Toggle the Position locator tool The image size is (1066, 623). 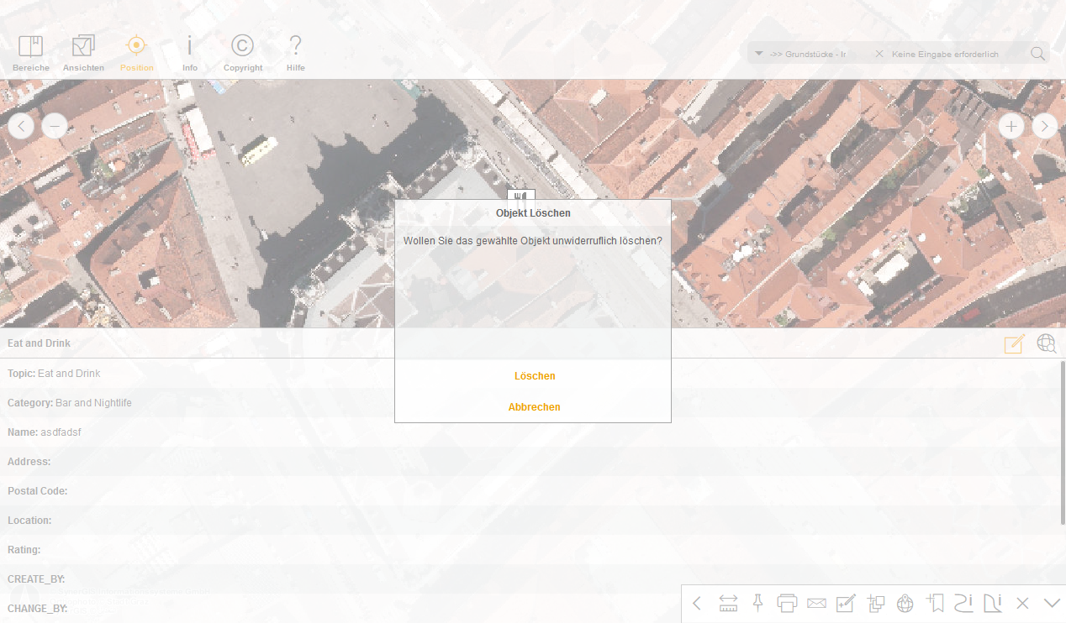click(x=136, y=53)
